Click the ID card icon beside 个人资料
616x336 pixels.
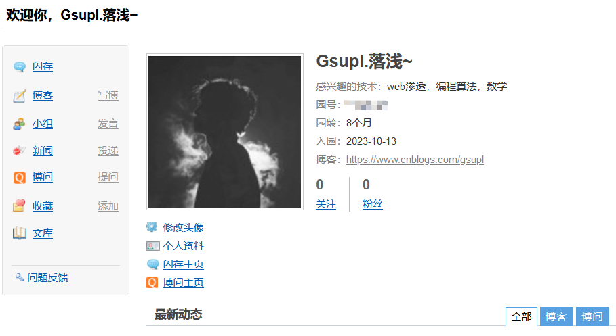click(x=152, y=246)
